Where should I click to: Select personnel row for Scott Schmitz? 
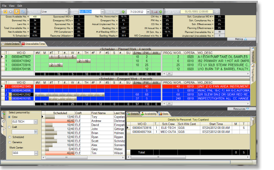[84, 141]
